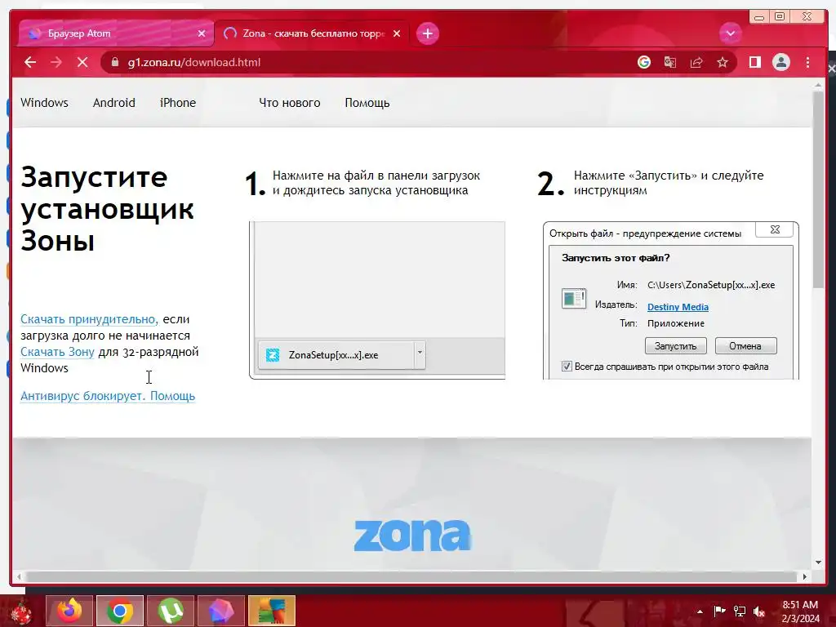Click the Запустить button
Screen dimensions: 836x627
675,346
